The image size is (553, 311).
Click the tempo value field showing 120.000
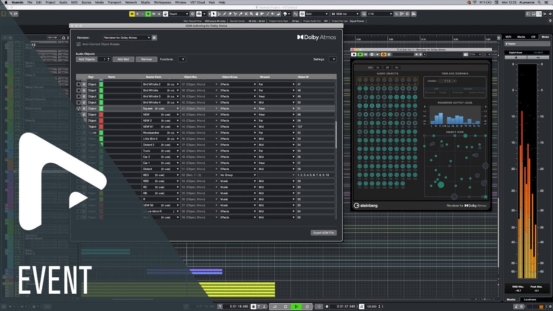tap(372, 307)
